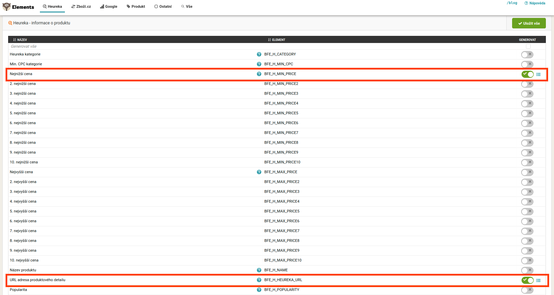Click the 'Heureka - informace o produktu' heading
Image resolution: width=554 pixels, height=295 pixels.
pyautogui.click(x=42, y=23)
